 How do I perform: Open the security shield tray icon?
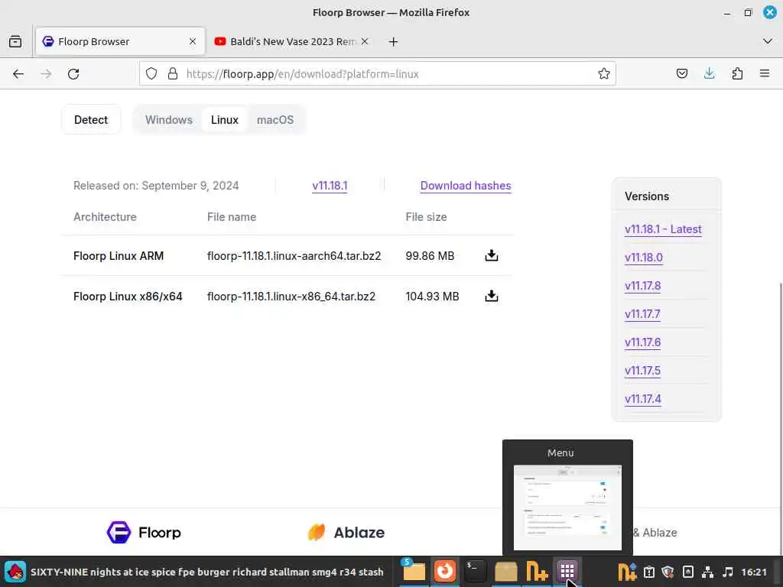tap(668, 572)
